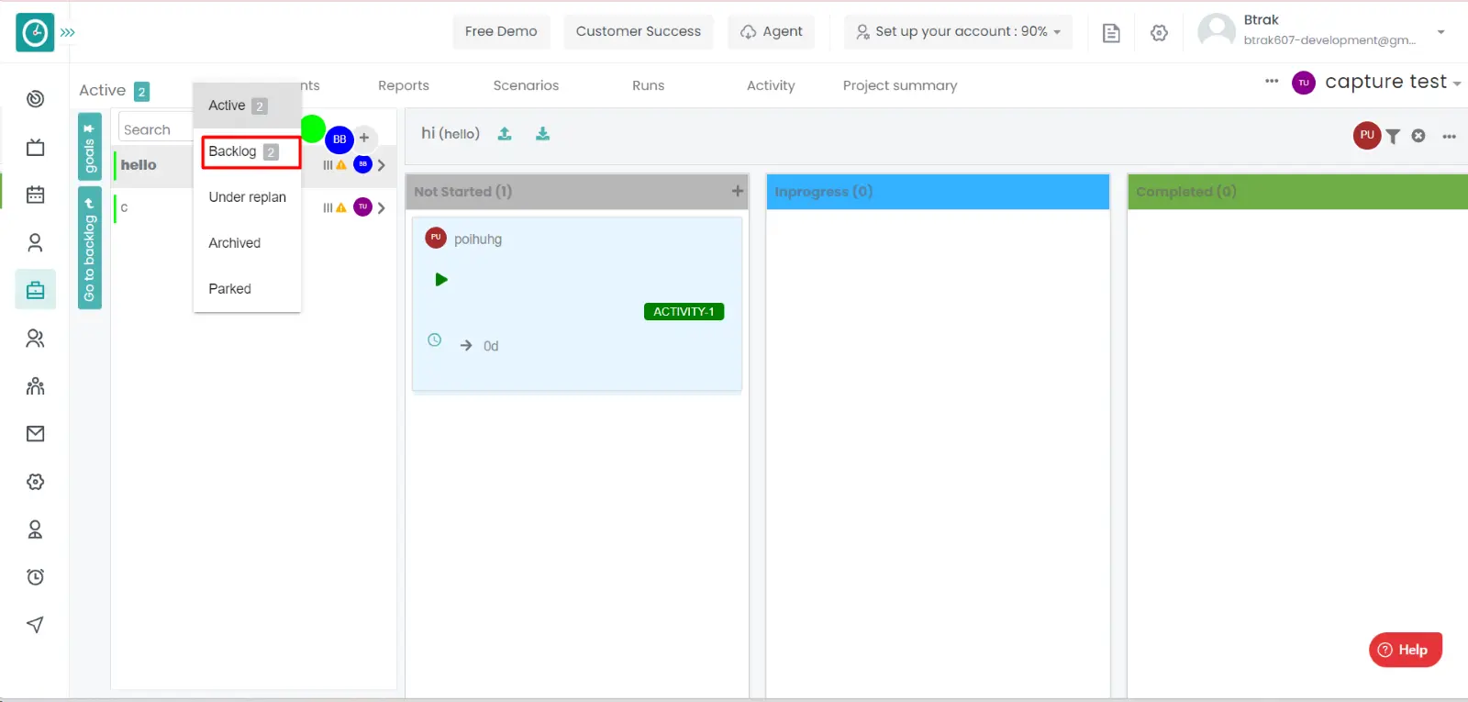The width and height of the screenshot is (1468, 702).
Task: Click the Free Demo button
Action: 501,31
